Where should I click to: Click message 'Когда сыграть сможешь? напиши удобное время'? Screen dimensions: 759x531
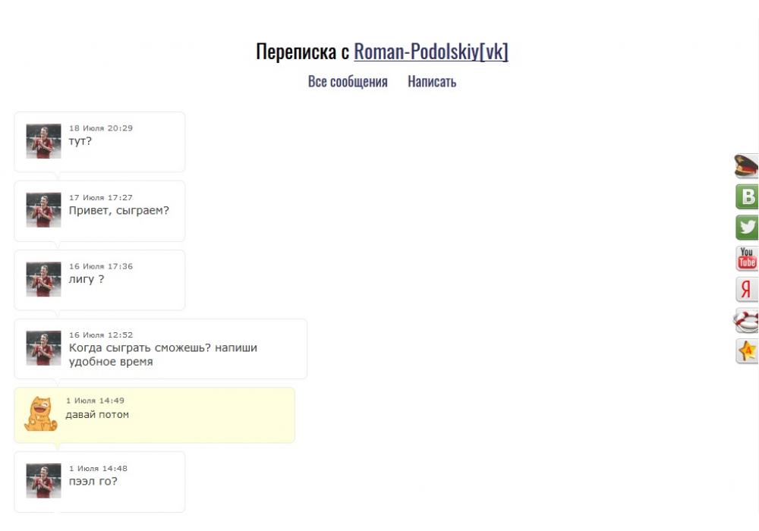tap(163, 354)
